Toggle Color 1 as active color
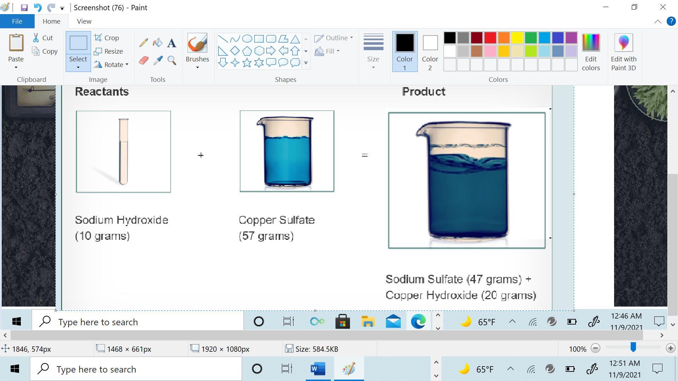Viewport: 678px width, 381px height. (405, 51)
